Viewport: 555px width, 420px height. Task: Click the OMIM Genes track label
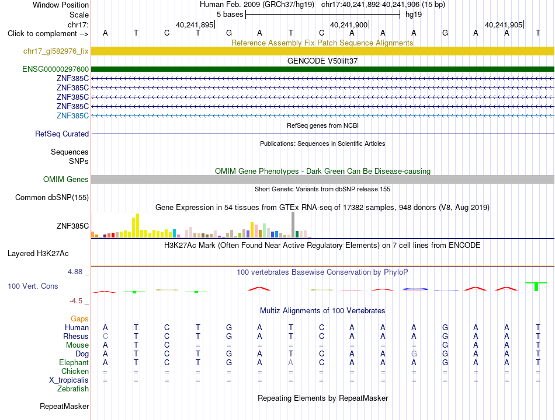(65, 179)
